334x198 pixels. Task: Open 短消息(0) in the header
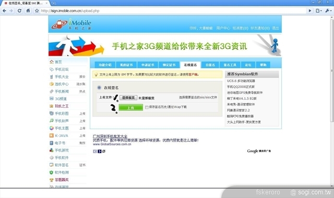click(x=240, y=28)
